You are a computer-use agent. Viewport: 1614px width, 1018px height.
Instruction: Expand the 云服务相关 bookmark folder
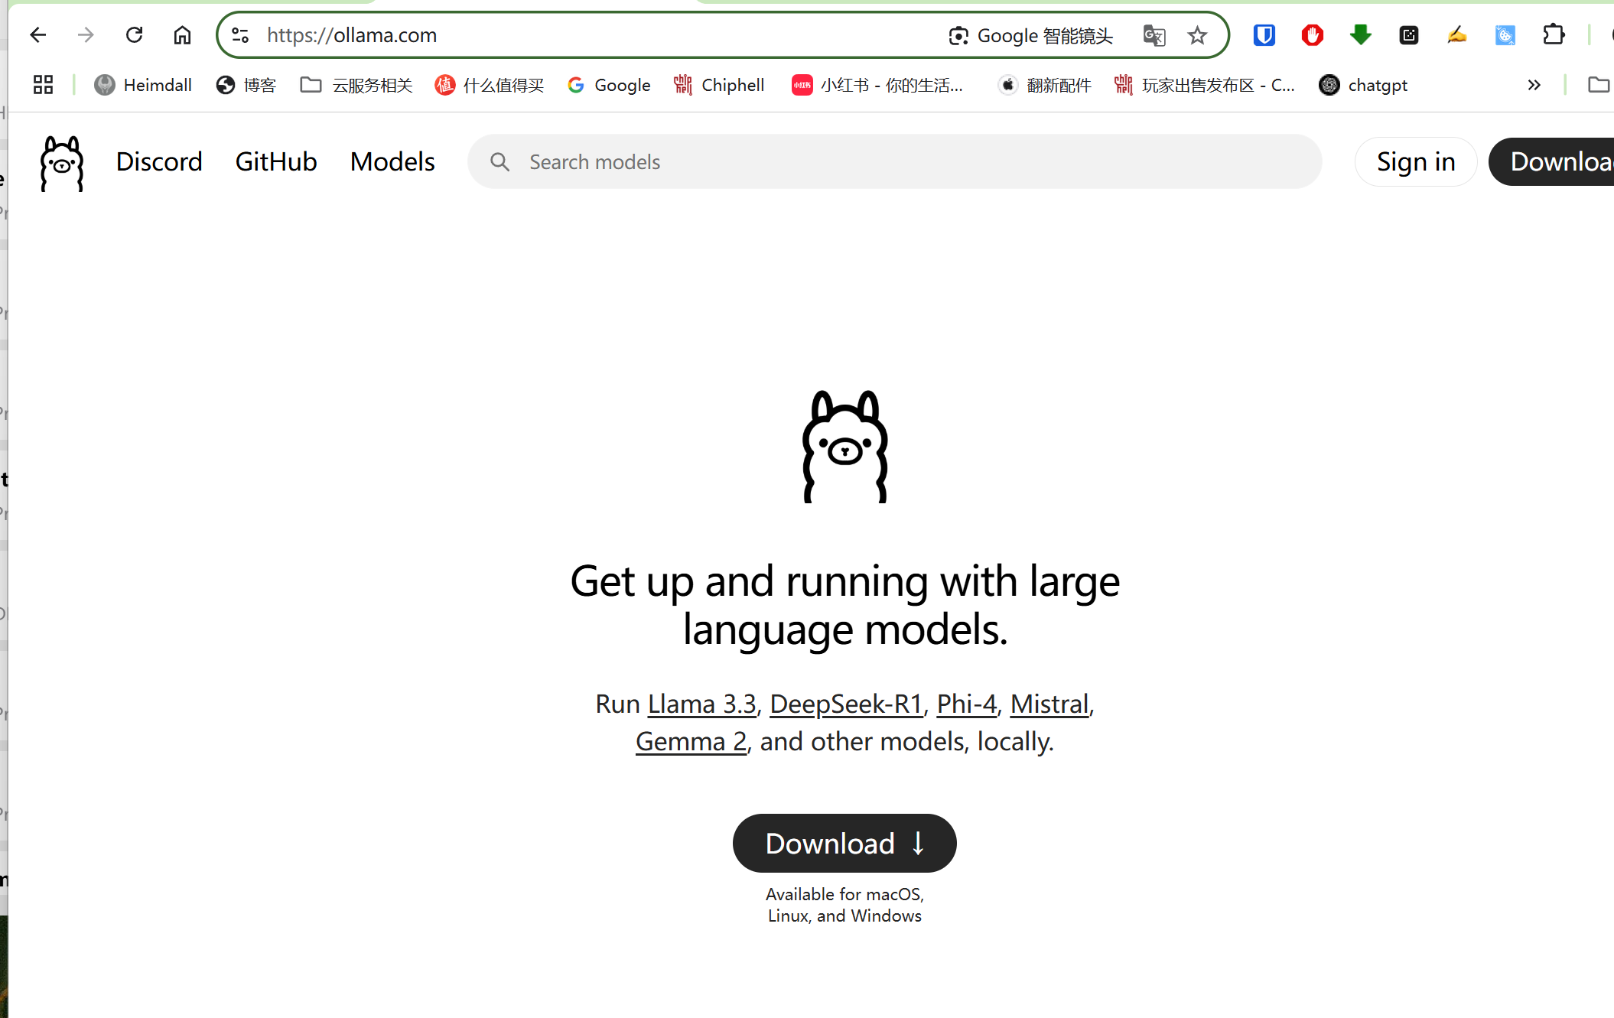point(356,85)
